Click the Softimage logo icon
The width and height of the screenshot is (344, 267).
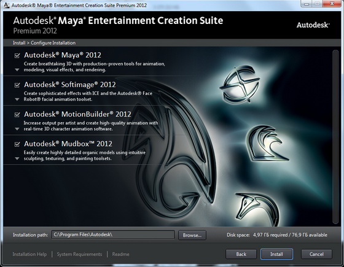(x=240, y=84)
